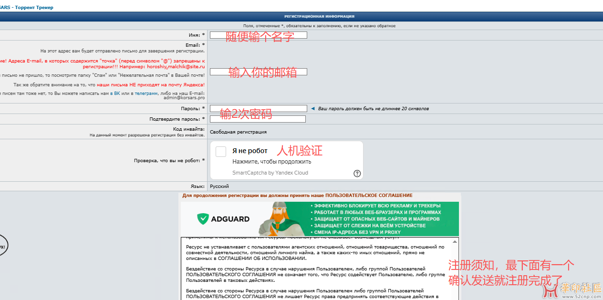This screenshot has width=603, height=300.
Task: Click the "РЕГИСТРАЦИОННАЯ ИНФОРМАЦИЯ" header title
Action: (x=320, y=16)
